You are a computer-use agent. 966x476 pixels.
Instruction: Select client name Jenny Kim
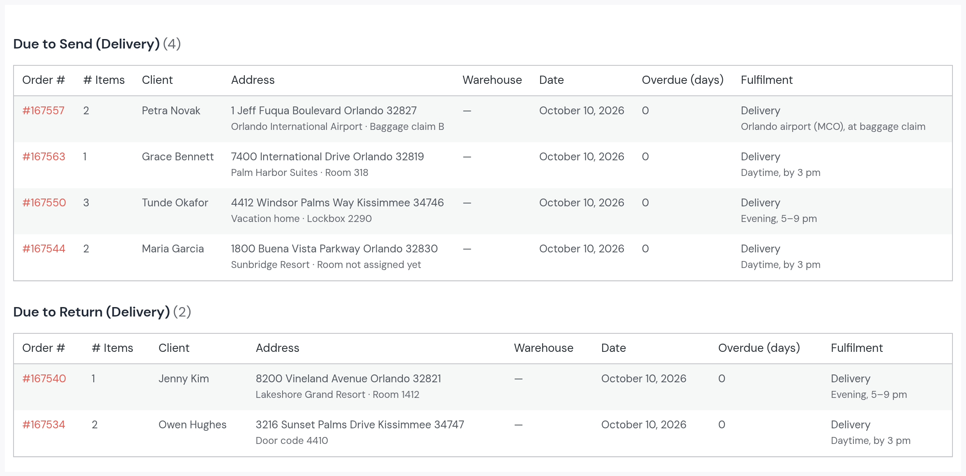184,379
